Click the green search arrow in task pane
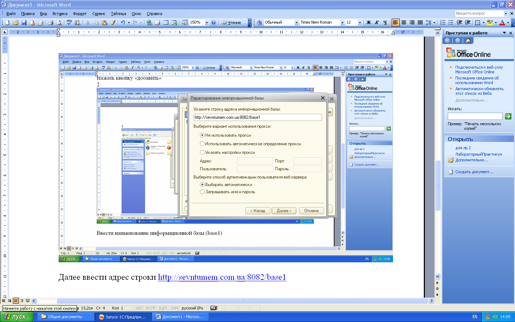 click(508, 116)
